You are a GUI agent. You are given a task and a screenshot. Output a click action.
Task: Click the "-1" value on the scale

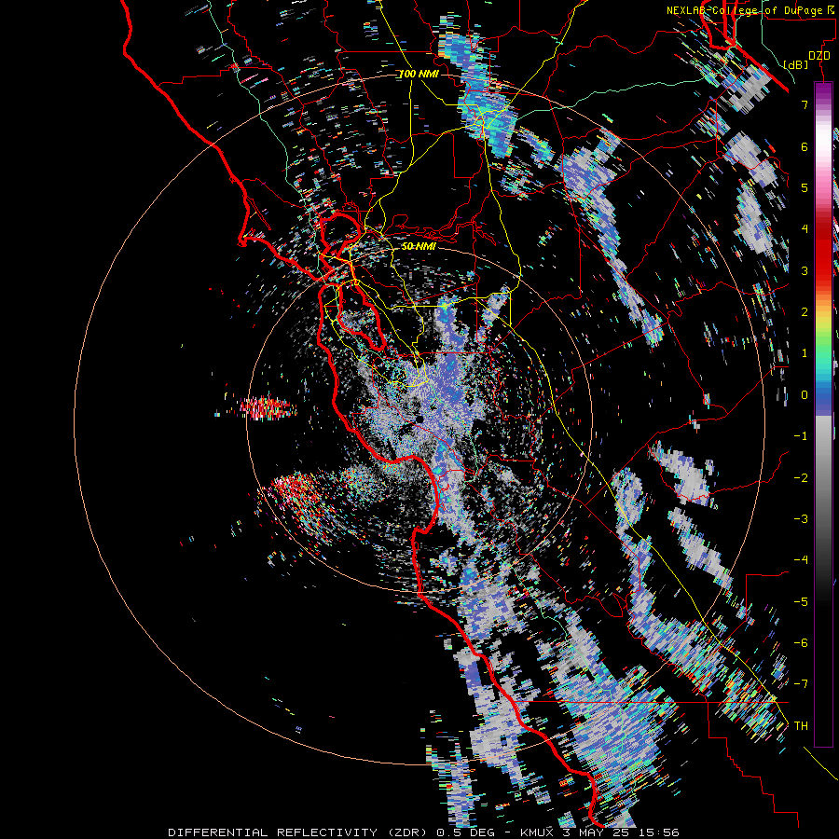click(x=801, y=436)
